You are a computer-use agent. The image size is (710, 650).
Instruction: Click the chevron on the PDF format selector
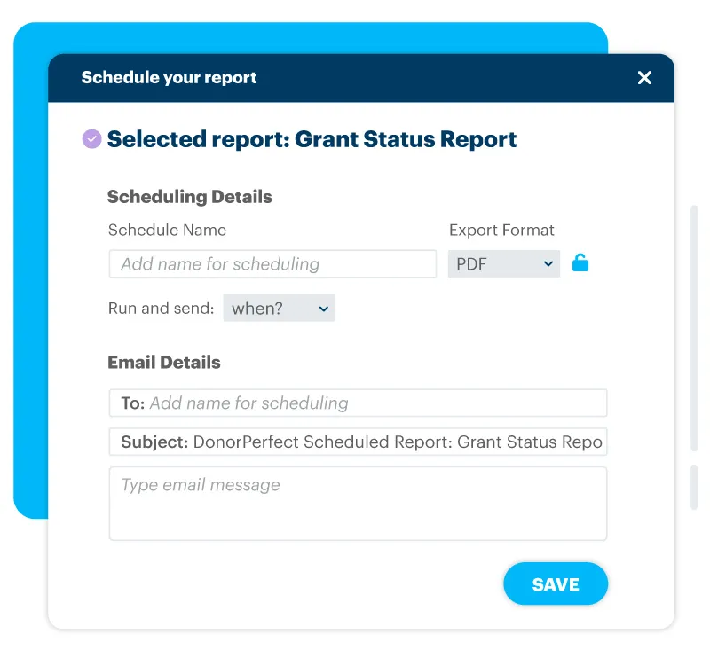548,263
